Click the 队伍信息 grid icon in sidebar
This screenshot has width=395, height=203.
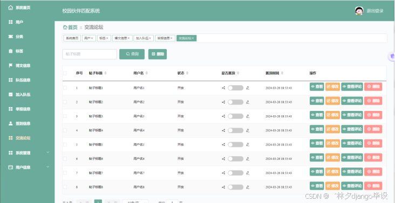pyautogui.click(x=10, y=80)
